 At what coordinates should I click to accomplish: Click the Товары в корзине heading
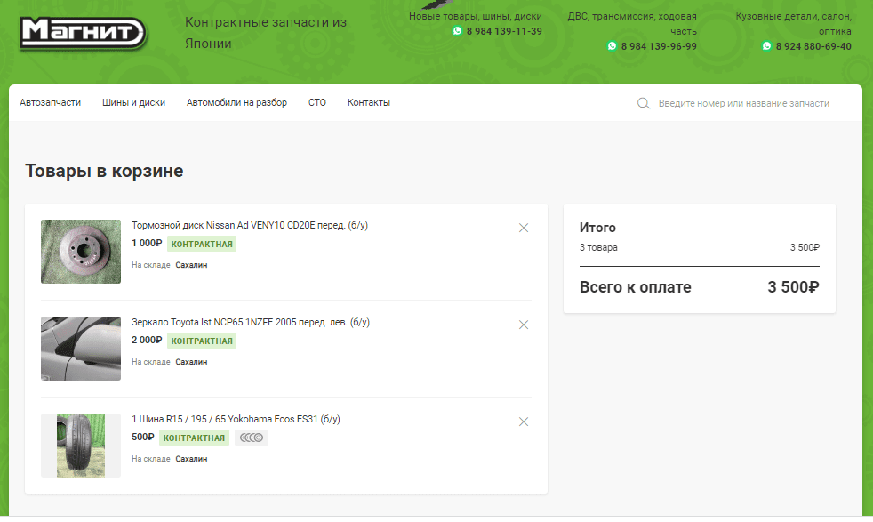pos(104,171)
